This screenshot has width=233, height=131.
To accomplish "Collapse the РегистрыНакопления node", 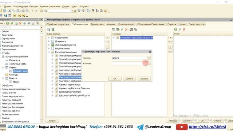I will [x=49, y=52].
